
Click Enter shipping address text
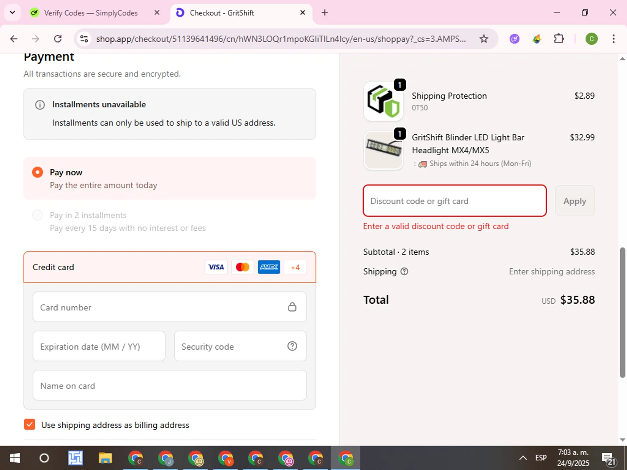tap(552, 272)
